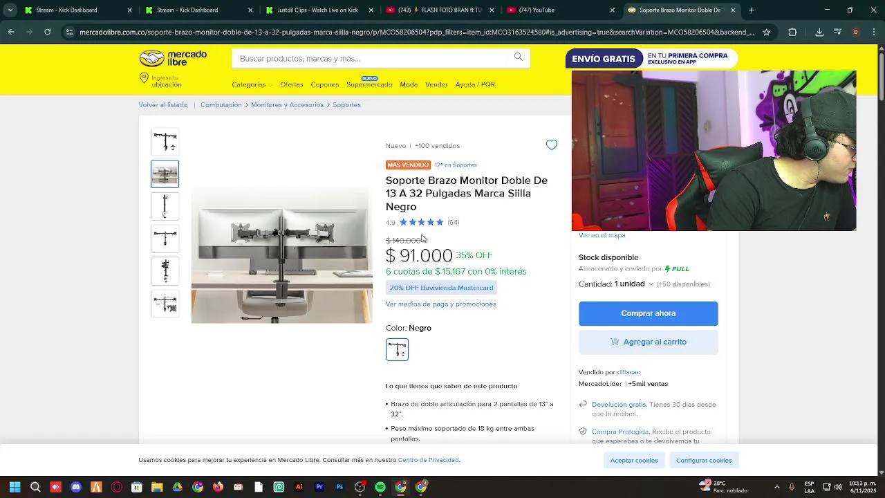Open the browser extensions puzzle icon
The width and height of the screenshot is (885, 498).
pyautogui.click(x=792, y=32)
